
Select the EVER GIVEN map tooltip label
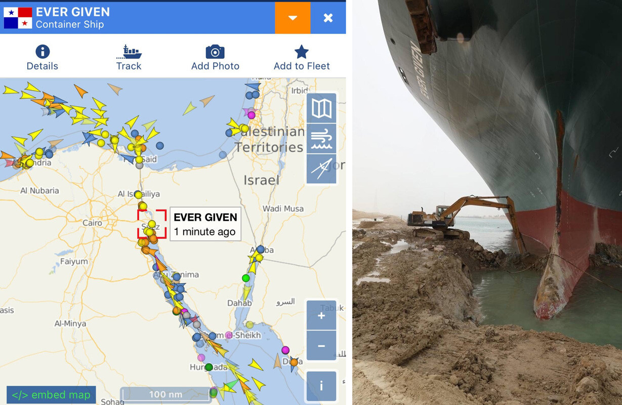pyautogui.click(x=205, y=224)
